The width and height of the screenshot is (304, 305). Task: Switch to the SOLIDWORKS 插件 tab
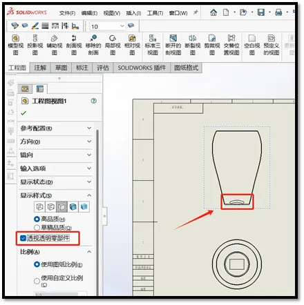pyautogui.click(x=142, y=68)
